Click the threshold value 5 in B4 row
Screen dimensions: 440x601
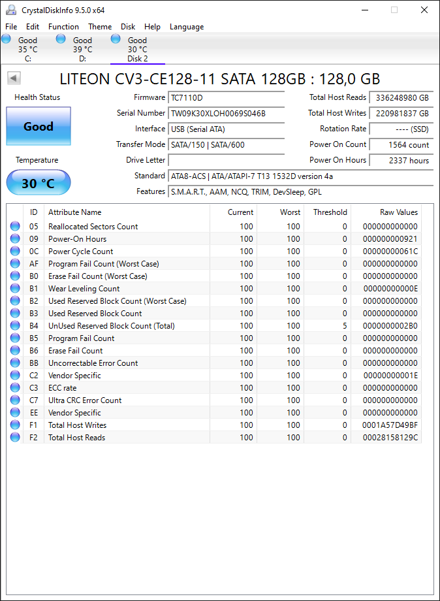pyautogui.click(x=345, y=326)
